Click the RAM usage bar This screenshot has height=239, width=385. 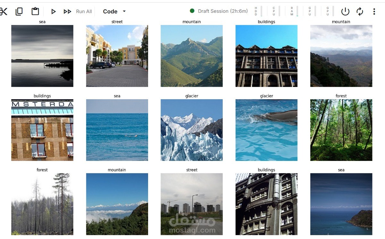click(x=297, y=11)
